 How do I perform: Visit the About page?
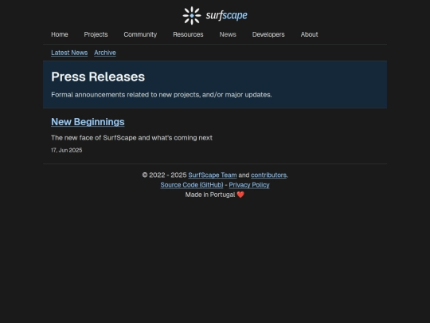tap(309, 34)
